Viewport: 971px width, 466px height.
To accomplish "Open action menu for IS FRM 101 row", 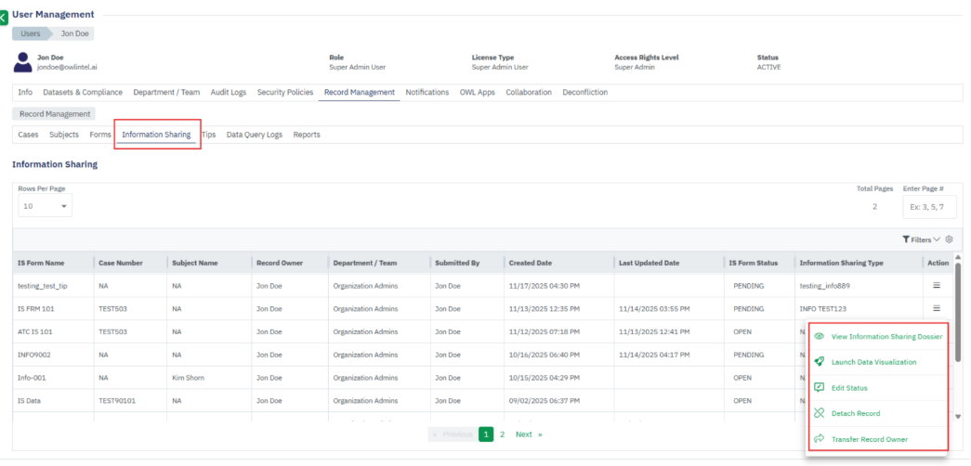I will click(937, 309).
